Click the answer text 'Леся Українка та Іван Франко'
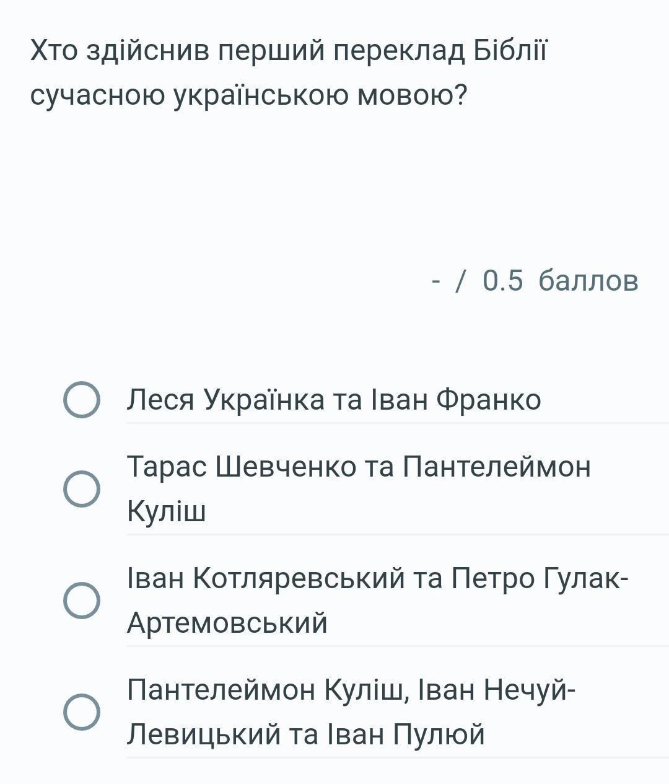669x784 pixels. click(x=333, y=400)
